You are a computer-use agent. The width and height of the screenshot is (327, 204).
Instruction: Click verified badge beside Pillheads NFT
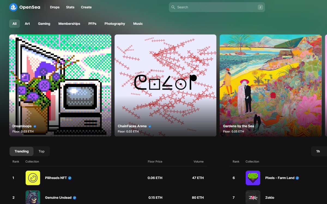point(70,178)
